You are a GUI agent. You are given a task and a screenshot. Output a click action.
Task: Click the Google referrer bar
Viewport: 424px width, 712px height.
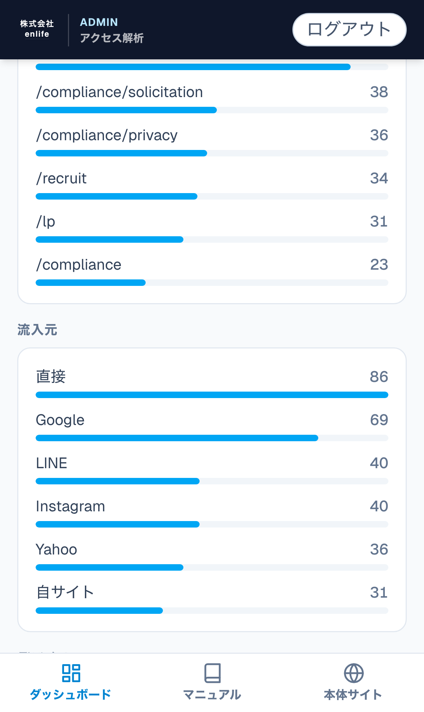(212, 438)
